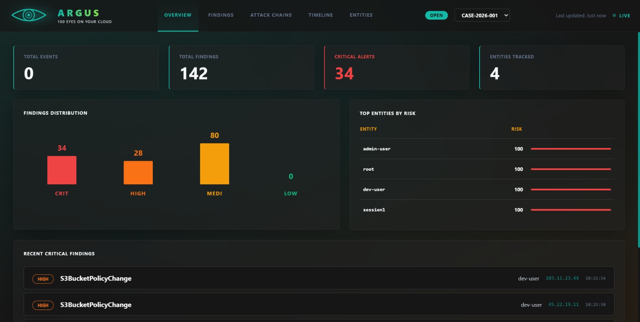Image resolution: width=640 pixels, height=322 pixels.
Task: Click the green LIVE status dot
Action: (x=614, y=16)
